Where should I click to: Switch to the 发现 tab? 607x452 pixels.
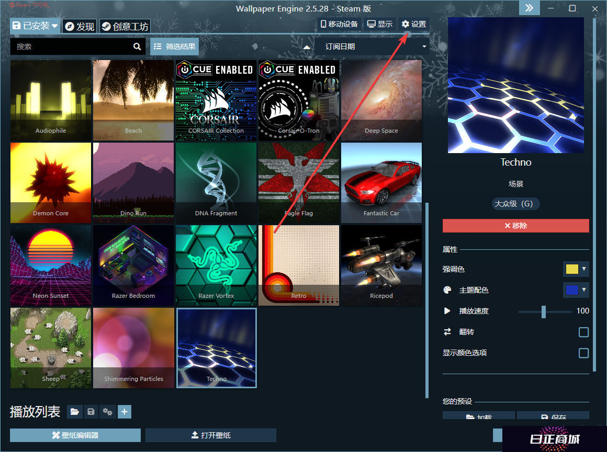tap(80, 26)
